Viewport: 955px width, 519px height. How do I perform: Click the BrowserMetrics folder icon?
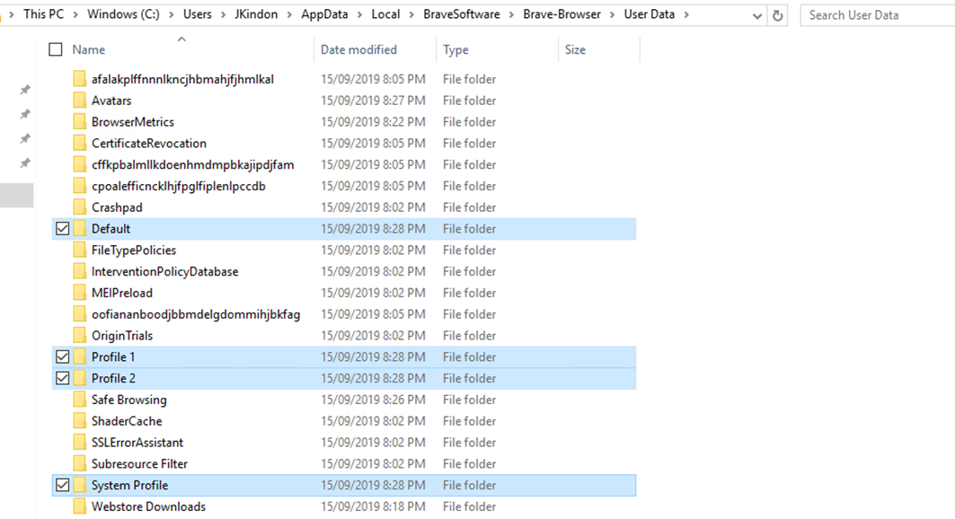pos(80,122)
